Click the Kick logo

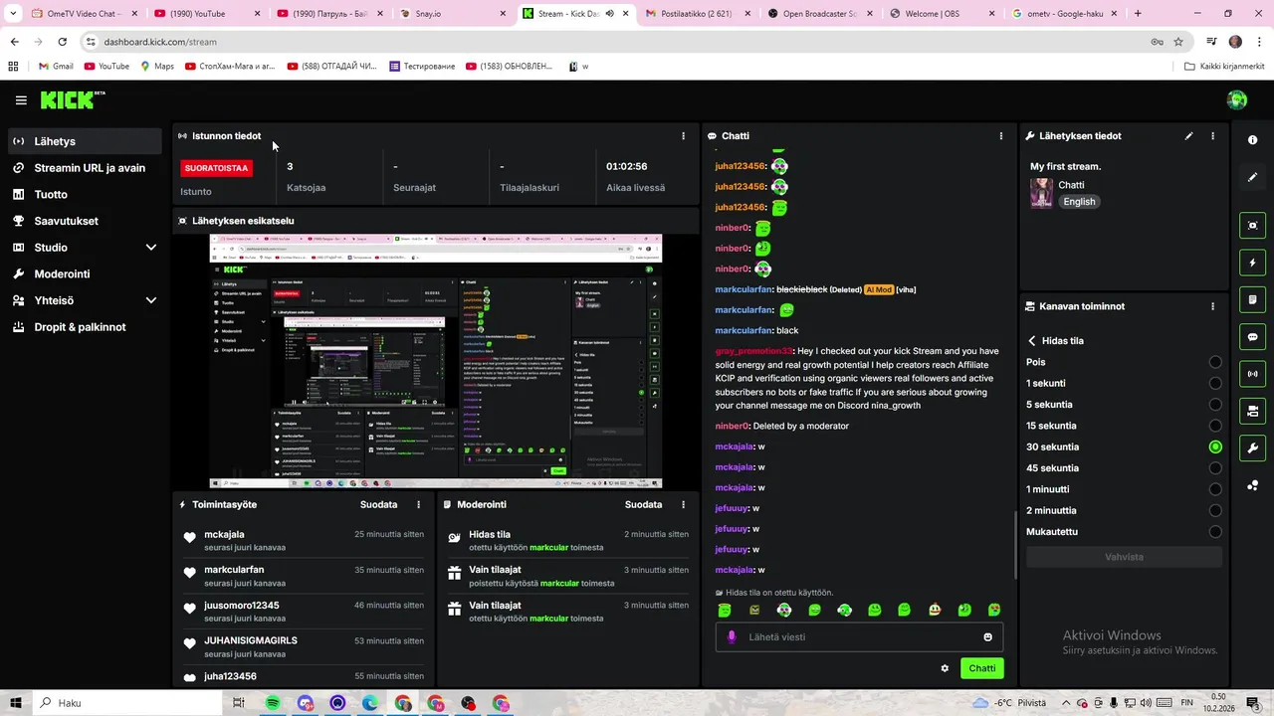coord(73,99)
